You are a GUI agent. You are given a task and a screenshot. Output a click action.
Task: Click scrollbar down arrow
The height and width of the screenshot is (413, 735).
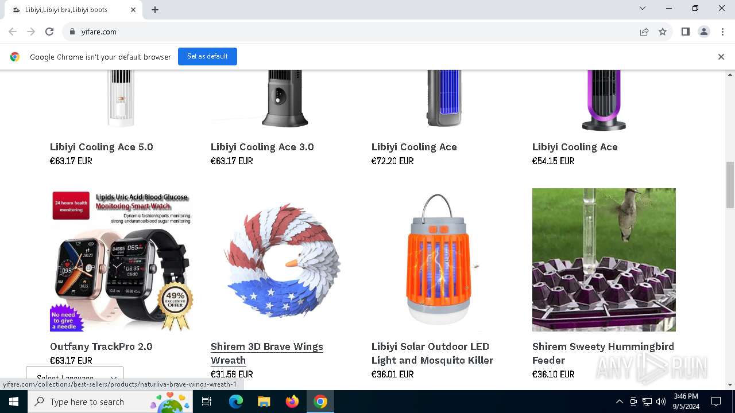click(730, 385)
